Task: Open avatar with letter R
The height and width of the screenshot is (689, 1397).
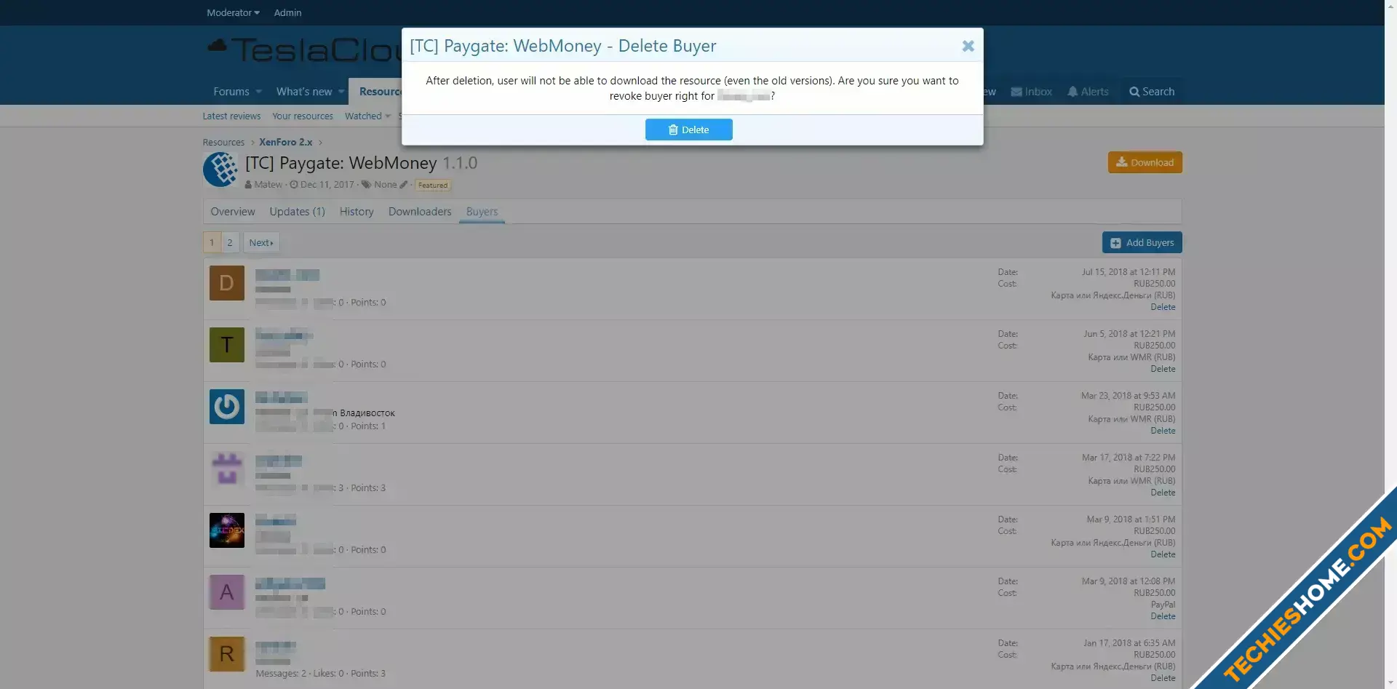Action: pyautogui.click(x=227, y=654)
